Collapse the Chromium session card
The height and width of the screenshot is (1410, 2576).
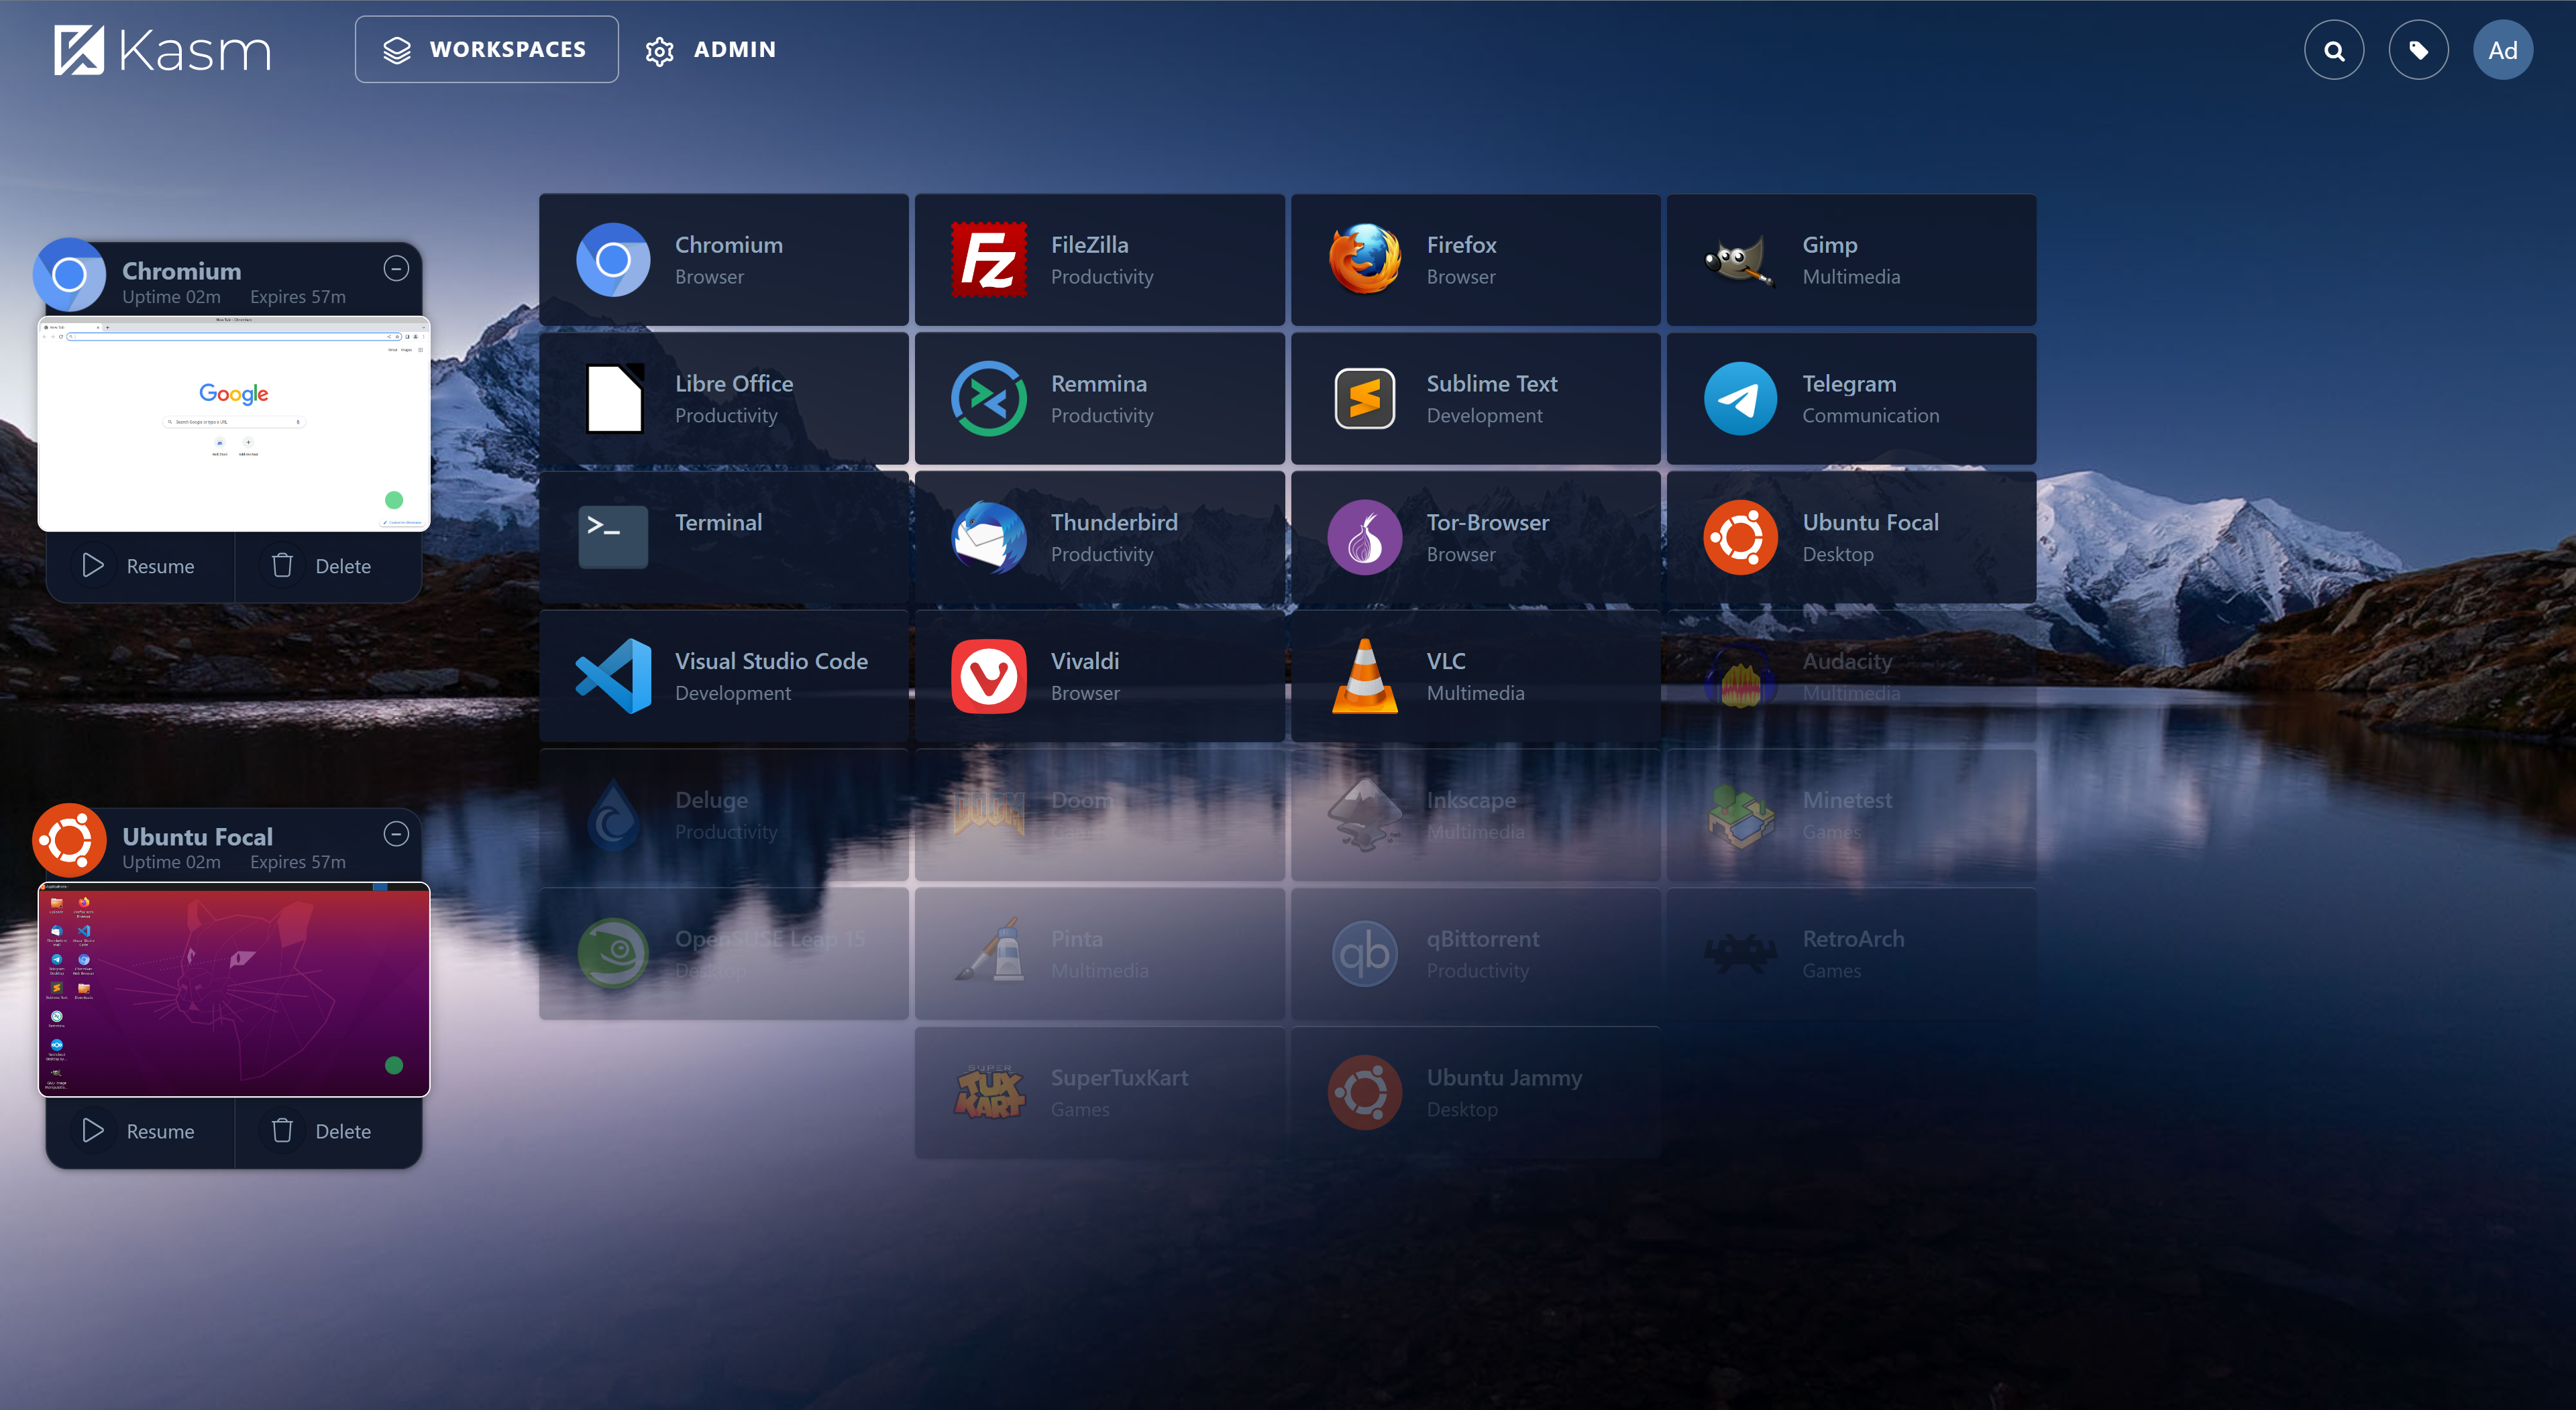click(x=396, y=268)
